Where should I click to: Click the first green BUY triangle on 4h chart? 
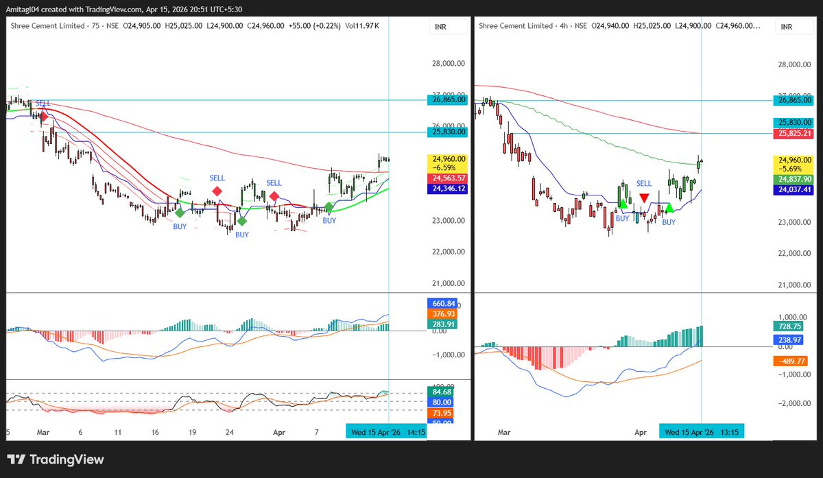pos(623,203)
